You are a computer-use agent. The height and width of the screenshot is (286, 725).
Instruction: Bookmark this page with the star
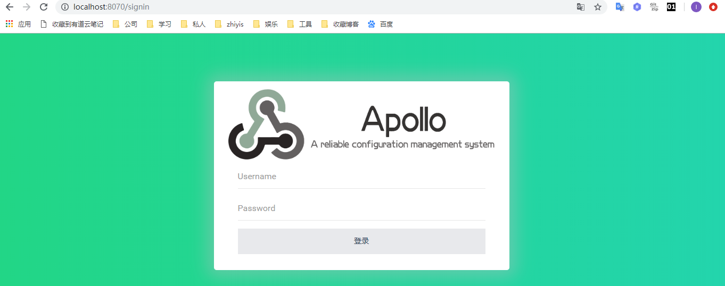(598, 7)
